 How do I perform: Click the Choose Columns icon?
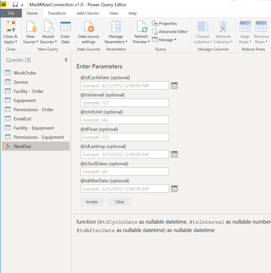coord(203,26)
